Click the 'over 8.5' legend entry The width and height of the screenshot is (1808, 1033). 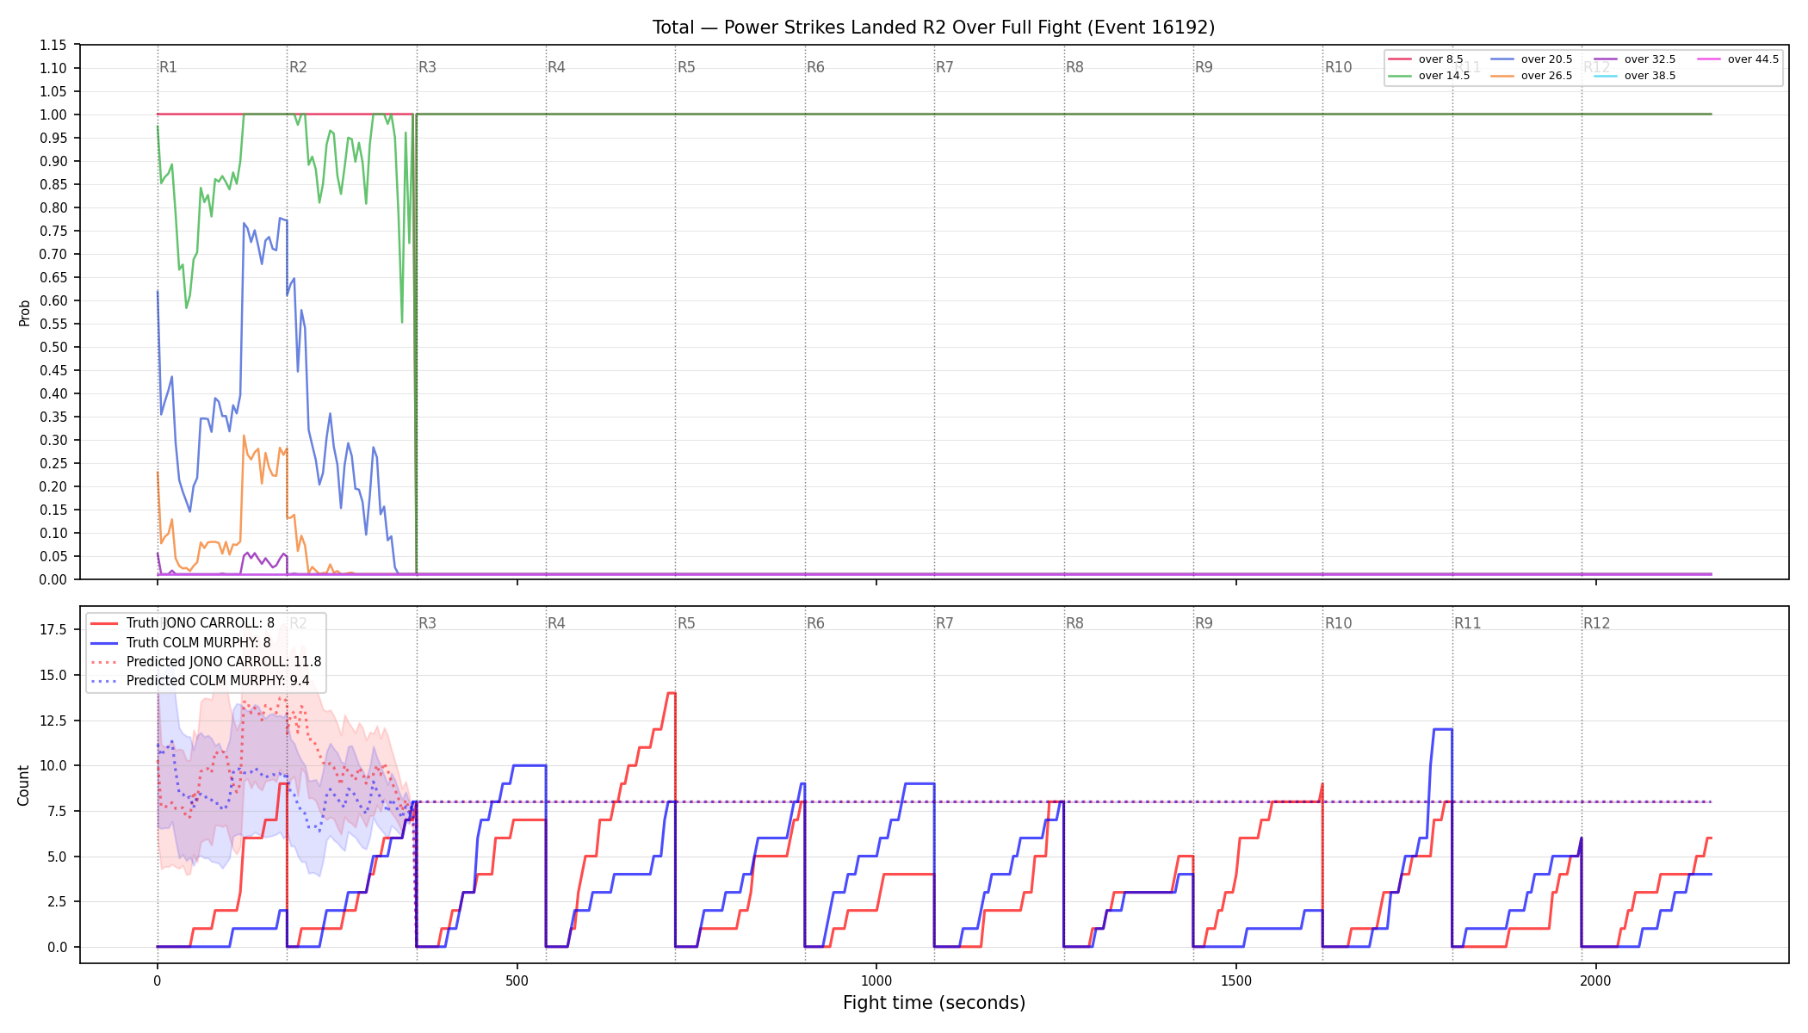click(x=1426, y=59)
